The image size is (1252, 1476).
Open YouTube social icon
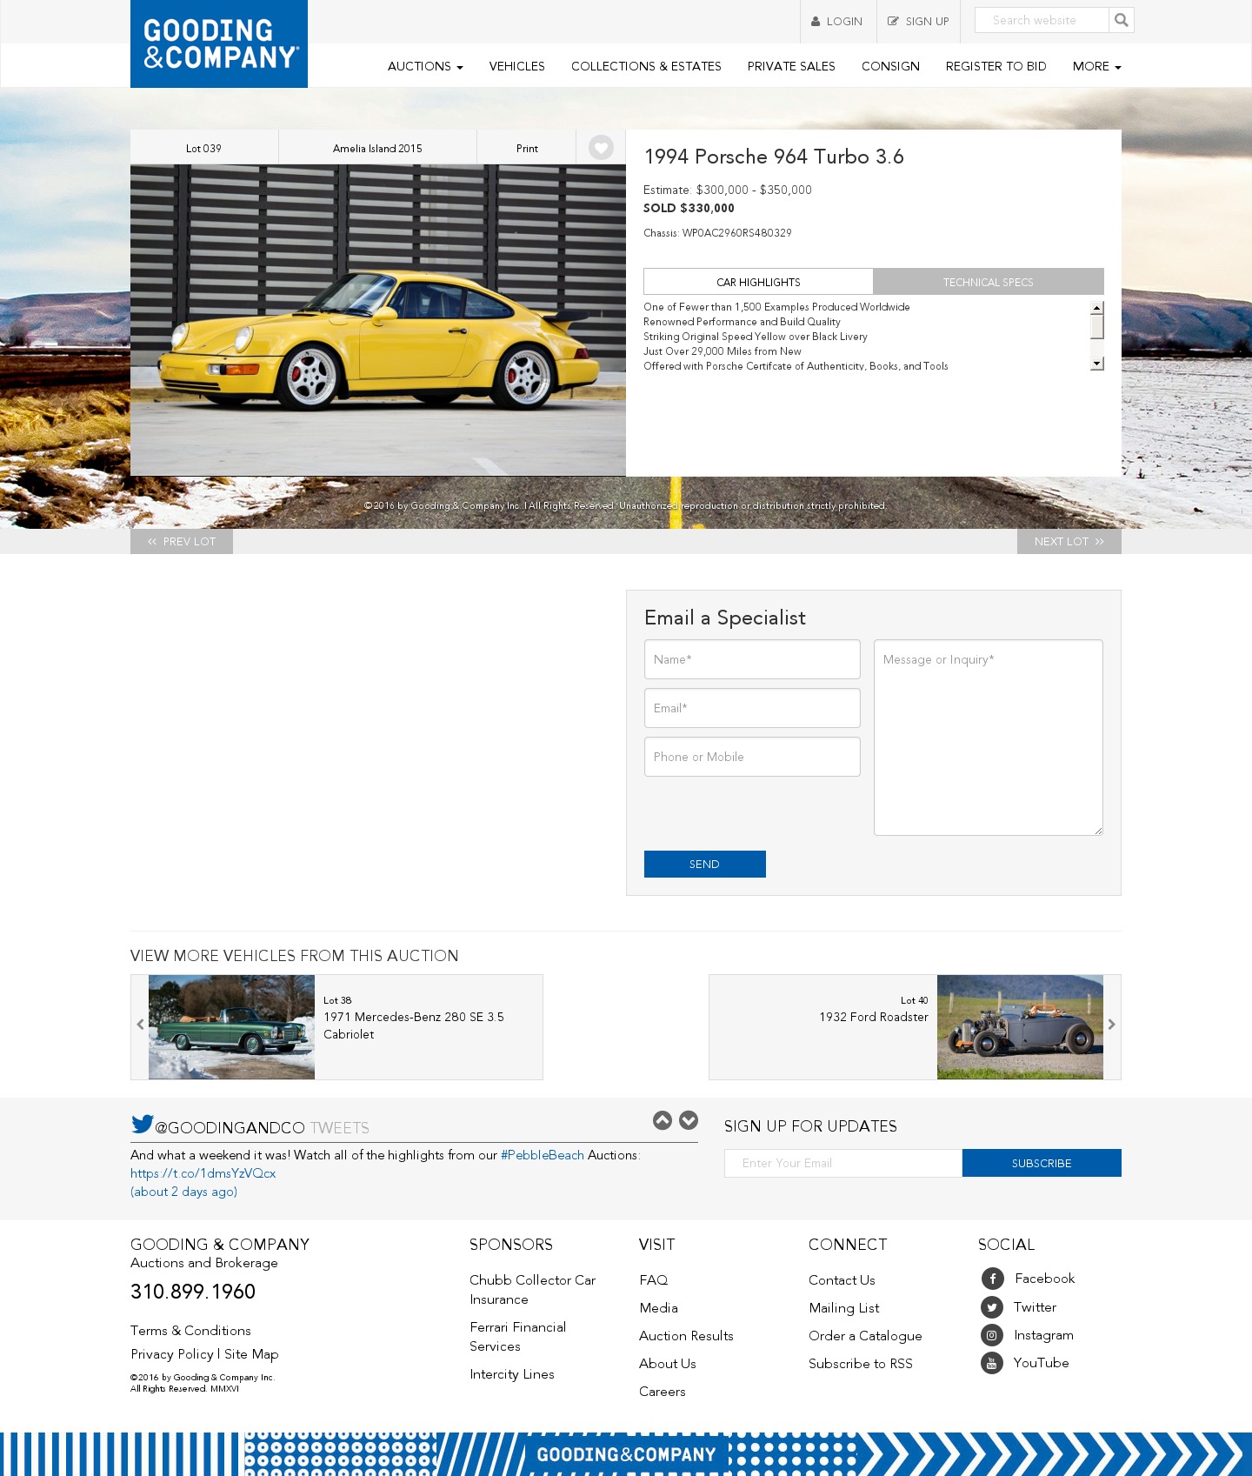[992, 1363]
